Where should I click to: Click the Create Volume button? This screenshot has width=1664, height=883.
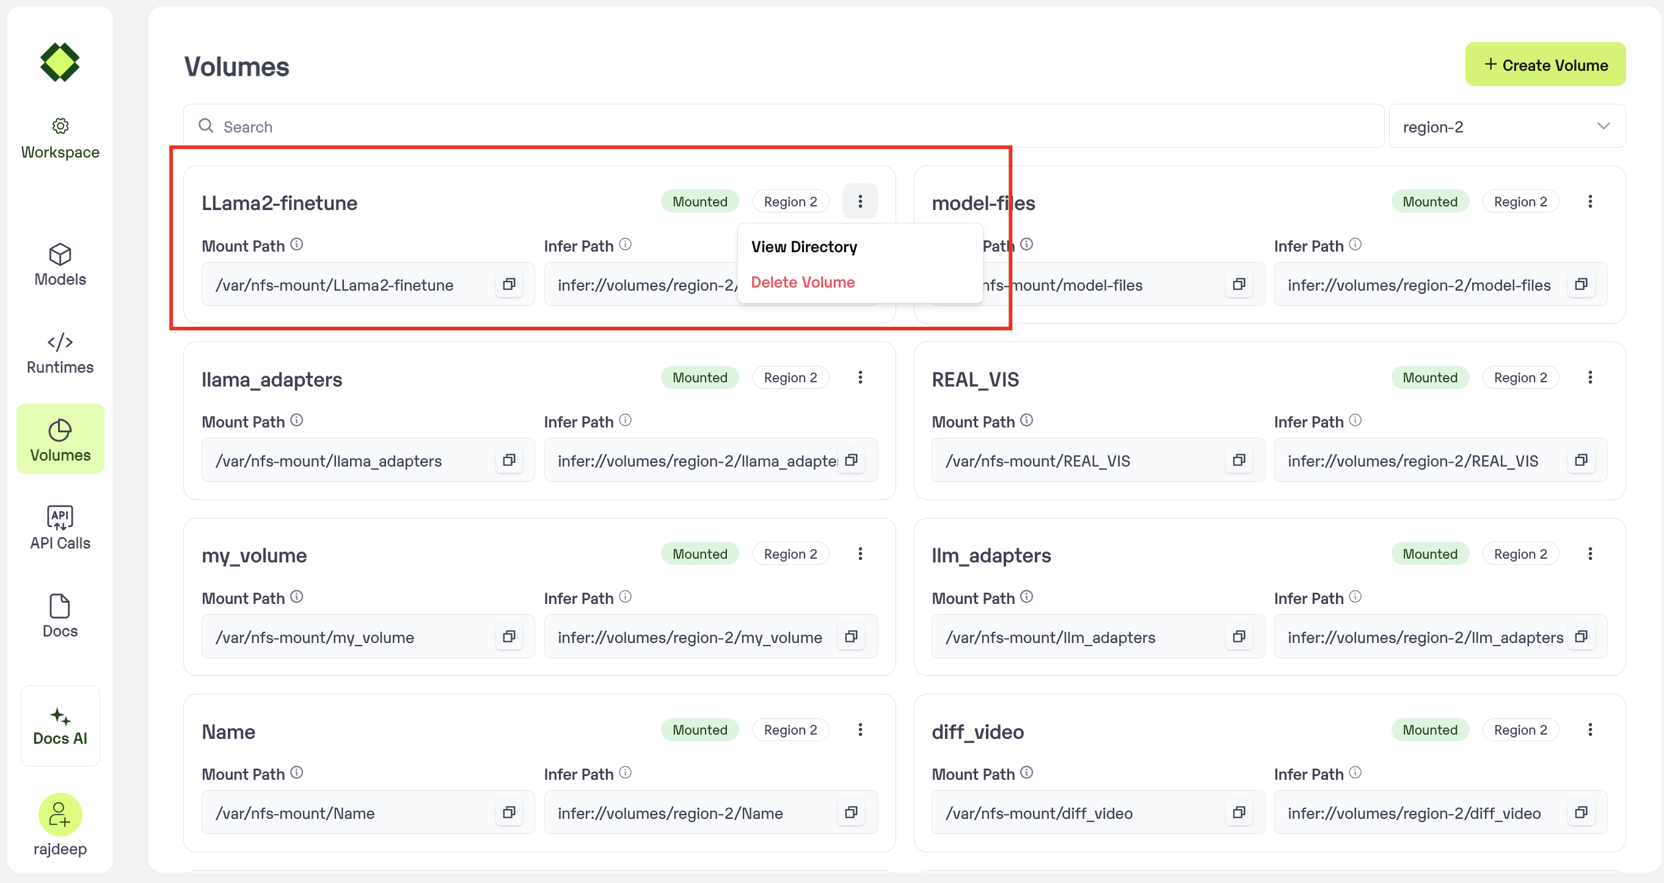click(x=1544, y=65)
